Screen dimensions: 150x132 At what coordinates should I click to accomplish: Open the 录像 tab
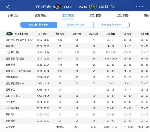coord(95,15)
